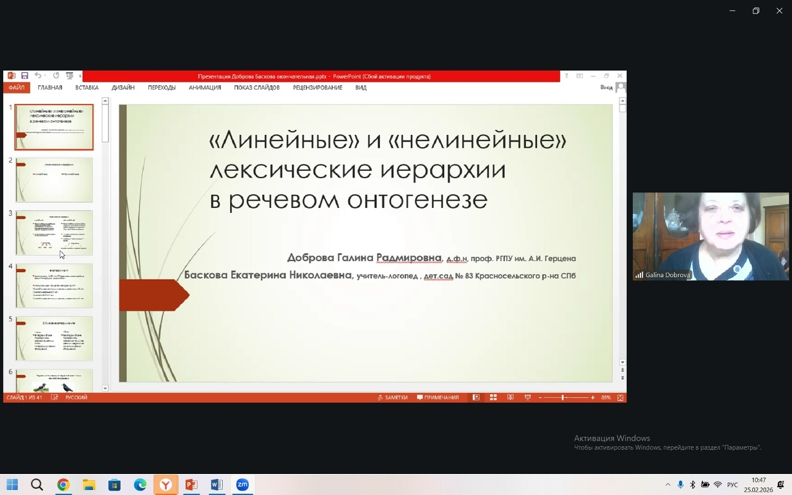Start Slide Show from the status bar icon
The height and width of the screenshot is (495, 792).
coord(528,397)
